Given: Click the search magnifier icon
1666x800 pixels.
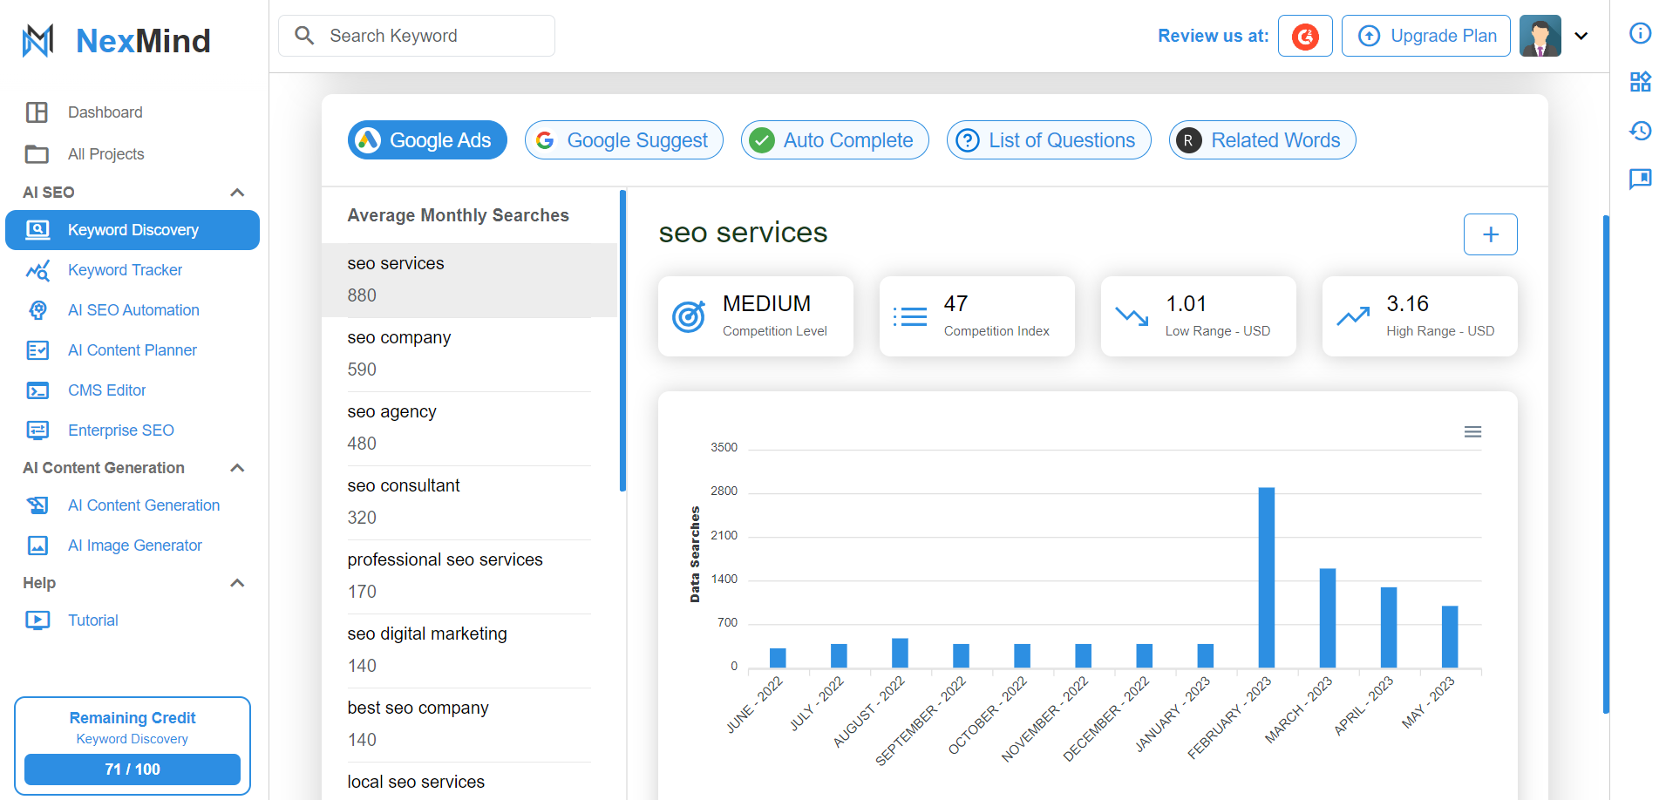Looking at the screenshot, I should [x=304, y=36].
